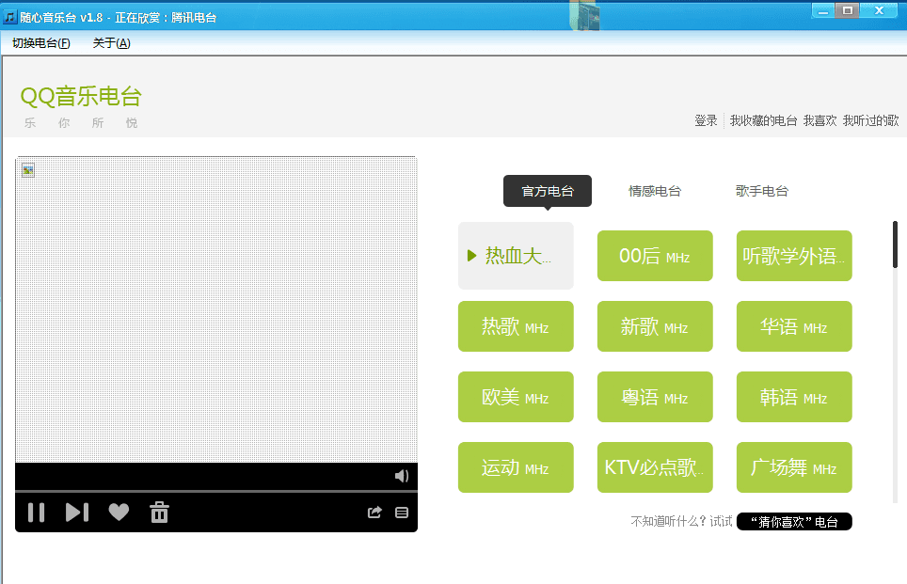
Task: Play the 新歌 MHz station
Action: (655, 326)
